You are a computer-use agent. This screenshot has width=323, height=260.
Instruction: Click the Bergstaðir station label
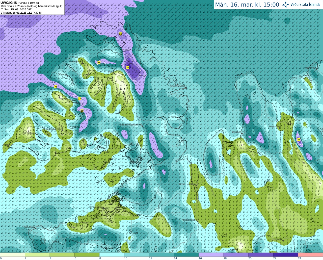274,126
